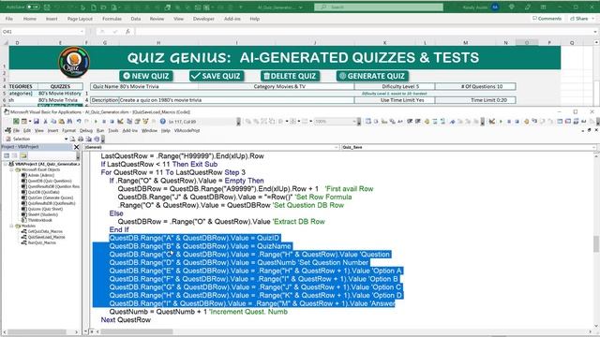Toggle the AutoSave switch in Excel
Screen dimensions: 600x337
[x=33, y=7]
